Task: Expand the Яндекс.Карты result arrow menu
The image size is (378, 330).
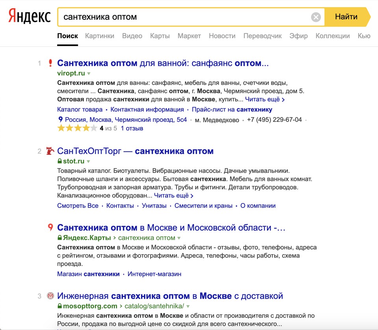Action: point(179,238)
